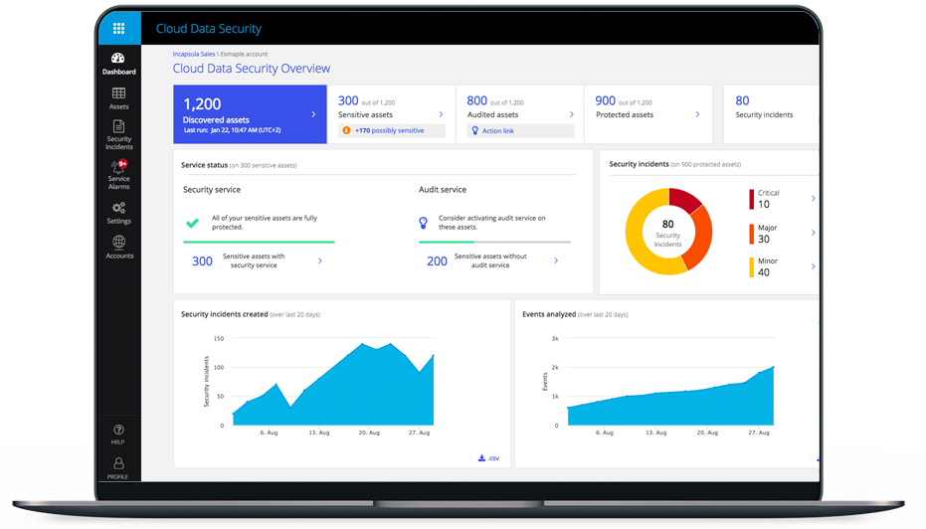Click the 800 Audited assets count
This screenshot has width=926, height=529.
(x=477, y=101)
